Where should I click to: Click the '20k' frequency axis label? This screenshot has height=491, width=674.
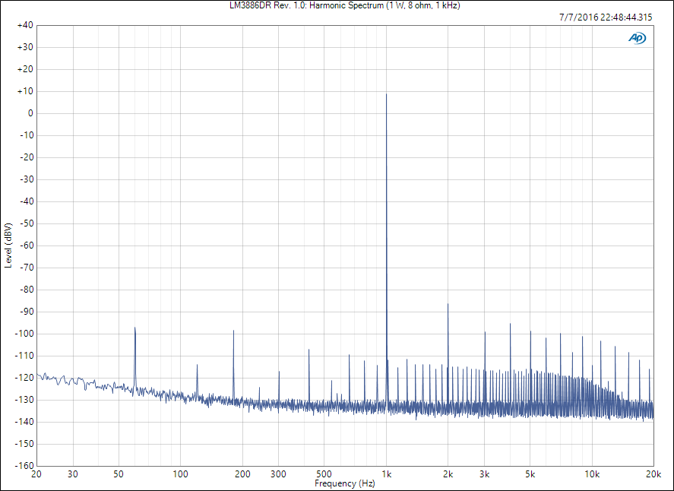(x=653, y=474)
